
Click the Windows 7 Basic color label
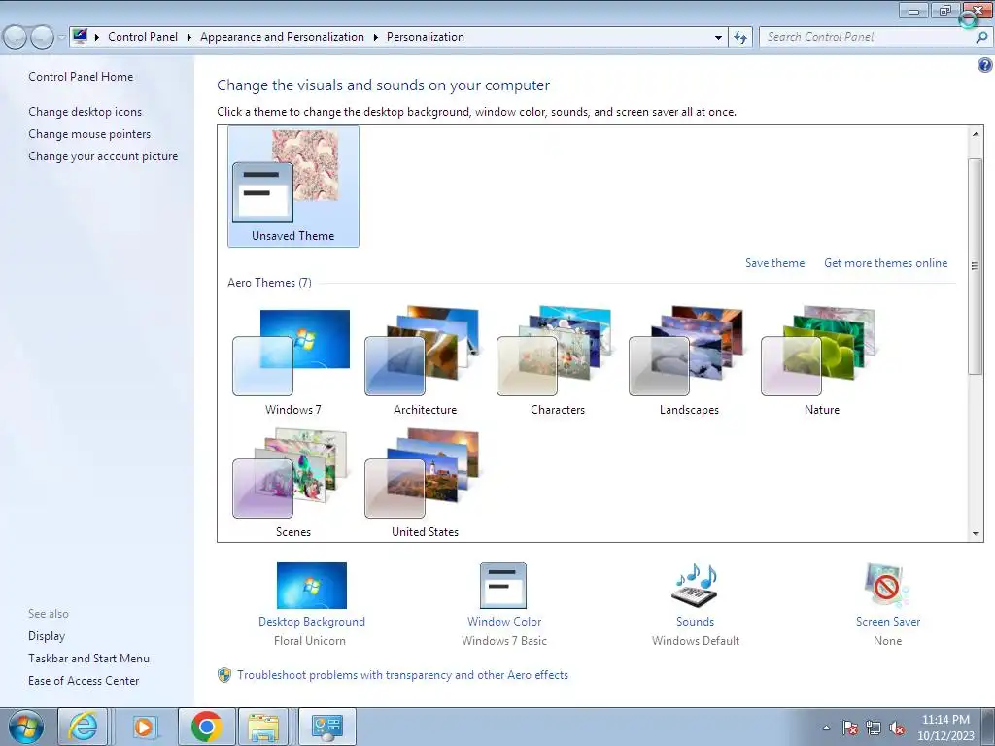[504, 641]
